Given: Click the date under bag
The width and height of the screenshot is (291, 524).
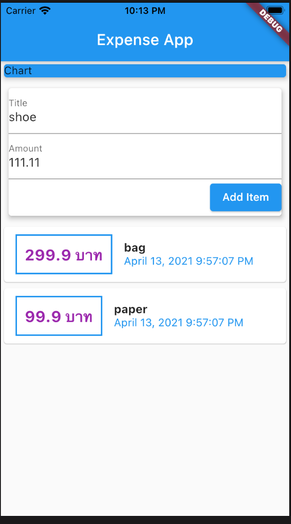Looking at the screenshot, I should (188, 261).
